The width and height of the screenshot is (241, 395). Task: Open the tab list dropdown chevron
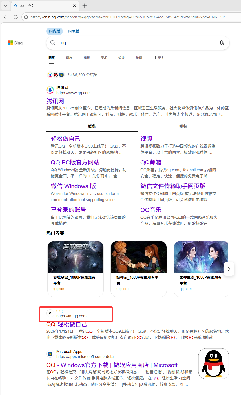(x=5, y=6)
